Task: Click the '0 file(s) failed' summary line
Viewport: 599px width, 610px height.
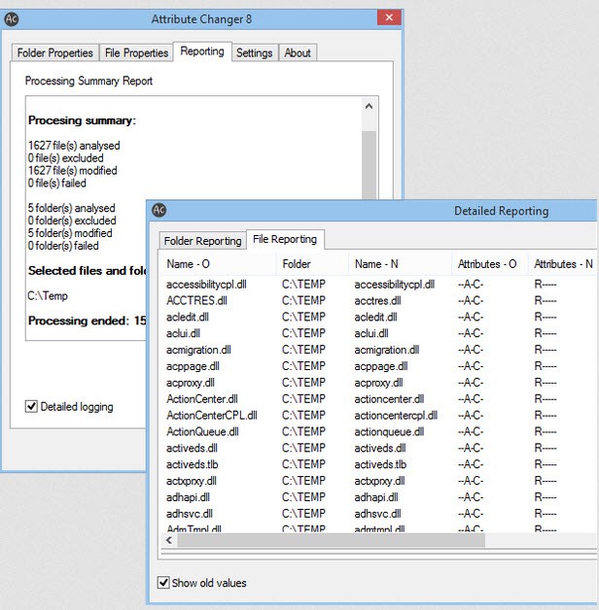Action: [56, 183]
